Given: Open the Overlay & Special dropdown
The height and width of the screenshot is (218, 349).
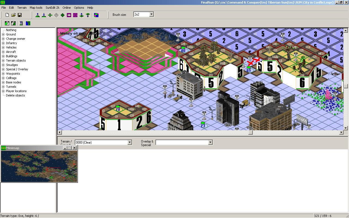Looking at the screenshot, I should [210, 142].
